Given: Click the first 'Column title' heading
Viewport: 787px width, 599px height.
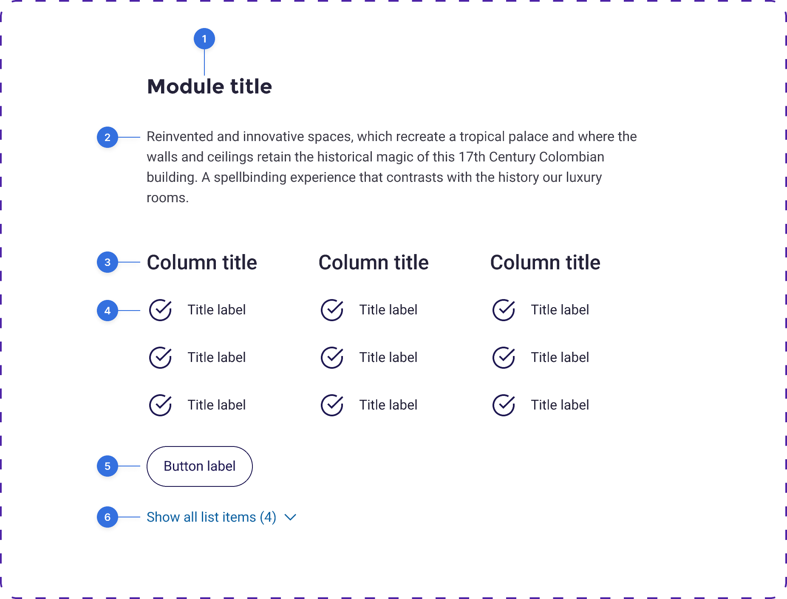Looking at the screenshot, I should point(202,263).
